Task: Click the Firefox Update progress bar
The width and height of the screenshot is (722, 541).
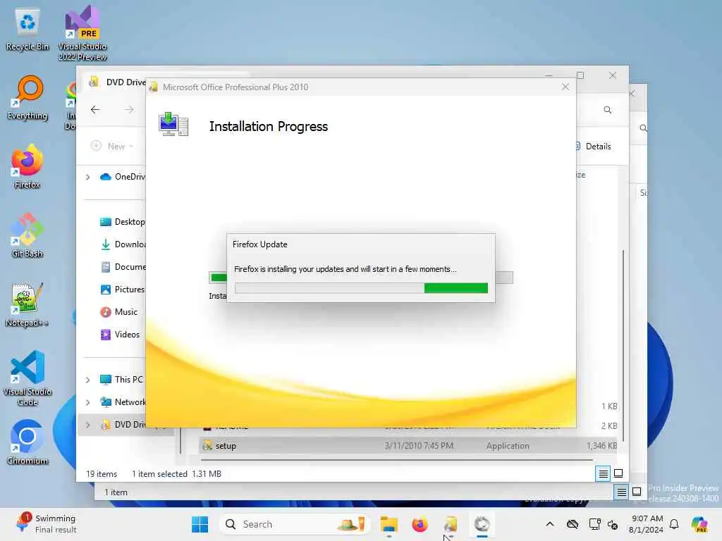Action: pyautogui.click(x=362, y=288)
